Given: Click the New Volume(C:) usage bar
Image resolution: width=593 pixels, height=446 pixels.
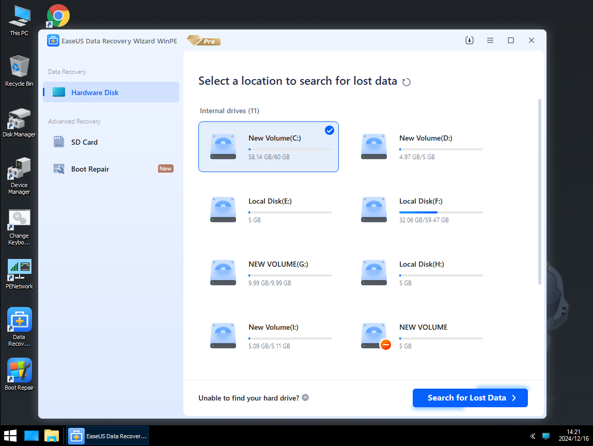Looking at the screenshot, I should click(x=290, y=149).
